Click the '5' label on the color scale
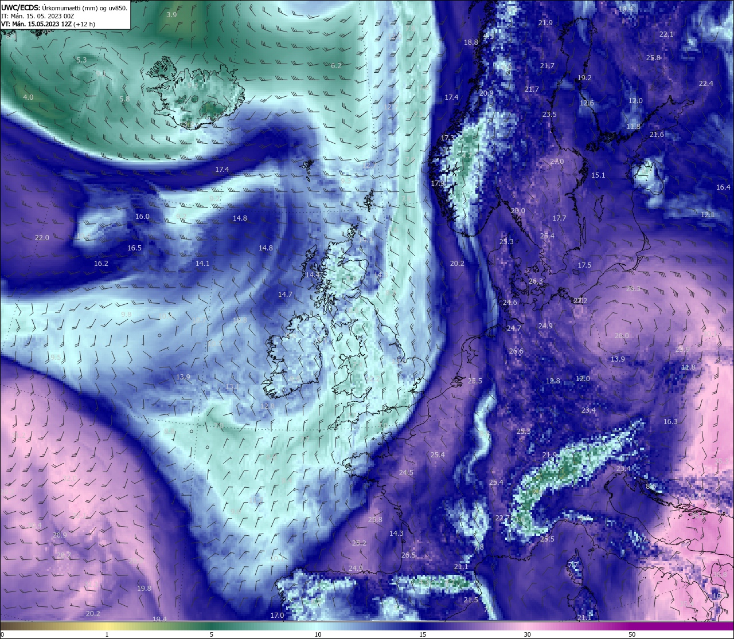Viewport: 734px width, 639px height. click(212, 634)
